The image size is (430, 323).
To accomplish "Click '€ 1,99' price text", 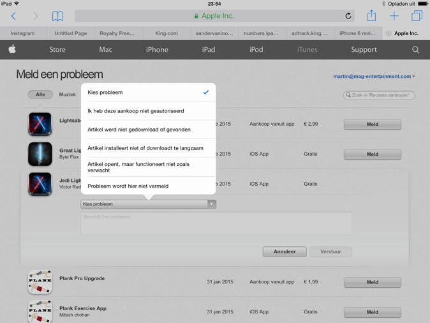I will click(311, 282).
